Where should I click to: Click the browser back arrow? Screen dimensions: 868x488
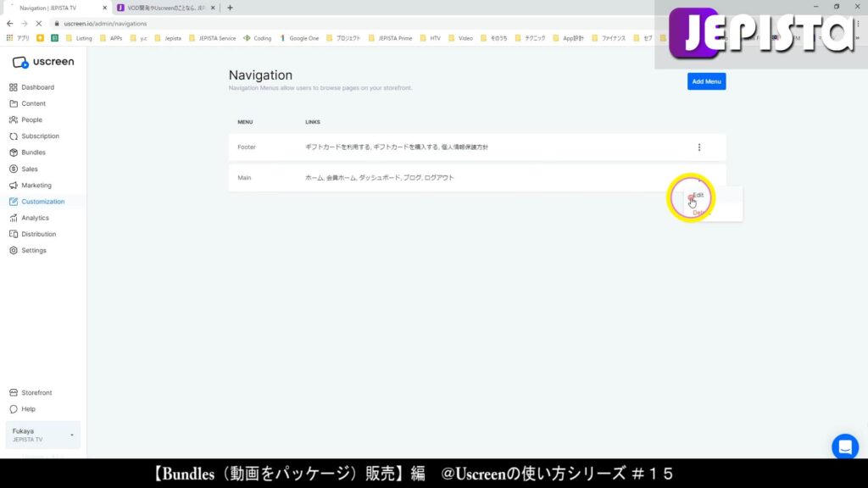click(10, 24)
